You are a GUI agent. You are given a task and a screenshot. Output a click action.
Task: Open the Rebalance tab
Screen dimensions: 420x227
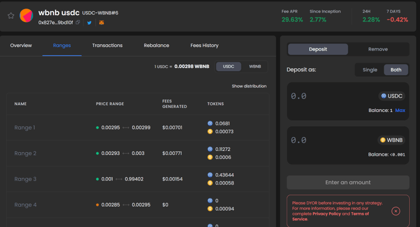pyautogui.click(x=156, y=46)
